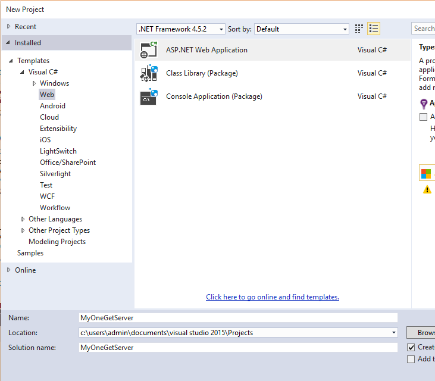Select the Cloud template category

tap(49, 117)
